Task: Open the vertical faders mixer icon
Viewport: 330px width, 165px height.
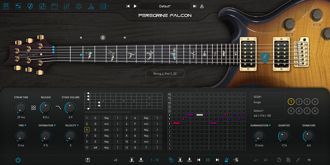Action: tap(67, 6)
